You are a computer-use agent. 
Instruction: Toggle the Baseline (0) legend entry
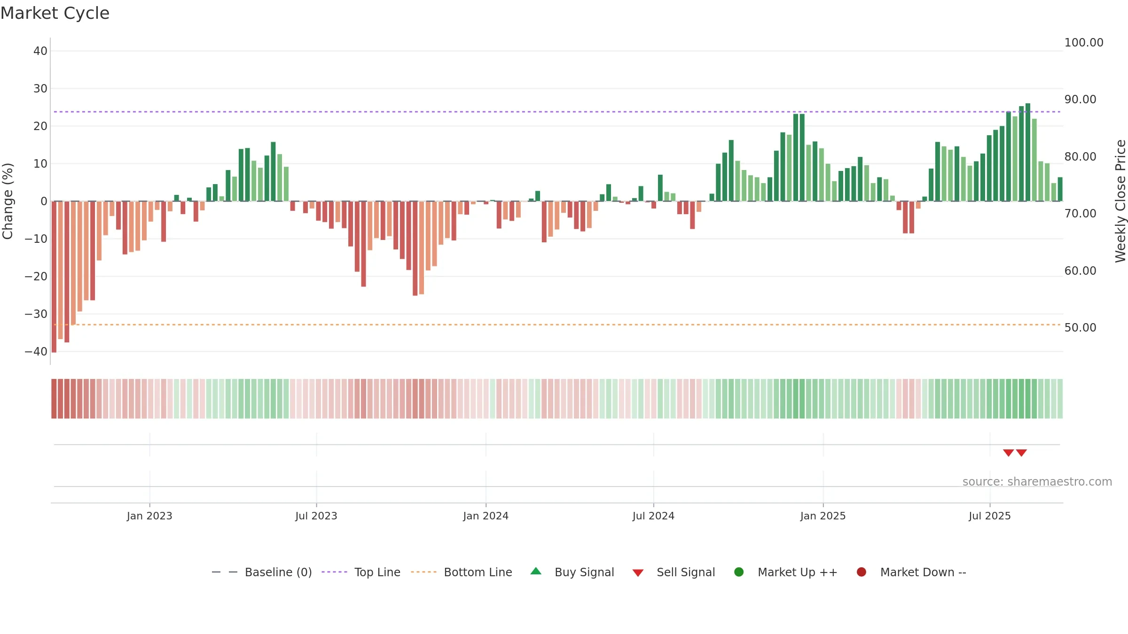click(x=262, y=572)
